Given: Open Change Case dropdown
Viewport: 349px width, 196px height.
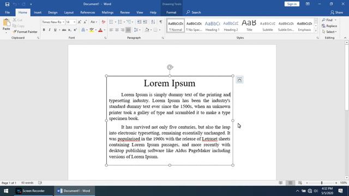Looking at the screenshot, I should pos(94,22).
